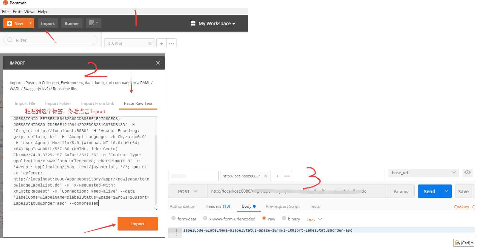This screenshot has height=248, width=477.
Task: Click the My Workspace grid icon
Action: [193, 24]
